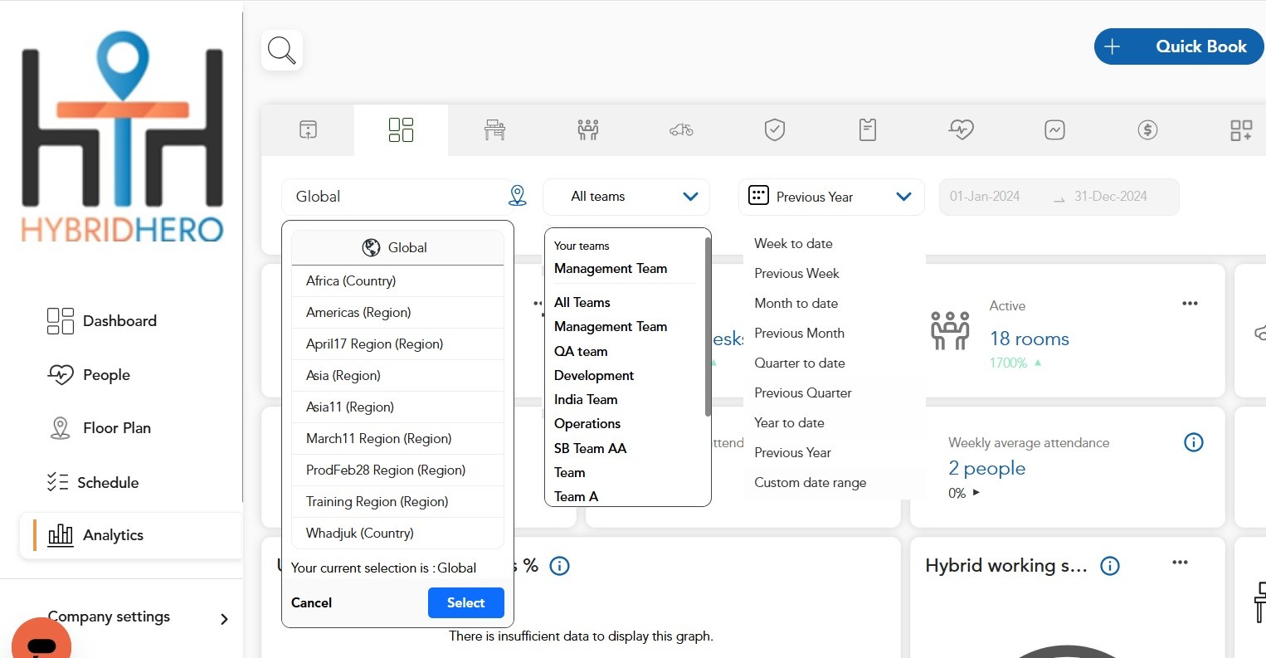The width and height of the screenshot is (1266, 658).
Task: Click info icon next to the % graph title
Action: (x=560, y=566)
